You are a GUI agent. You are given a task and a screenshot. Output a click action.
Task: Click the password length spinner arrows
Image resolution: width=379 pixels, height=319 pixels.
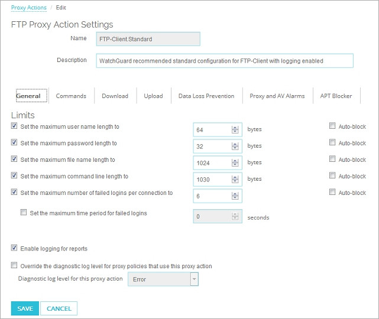235,146
